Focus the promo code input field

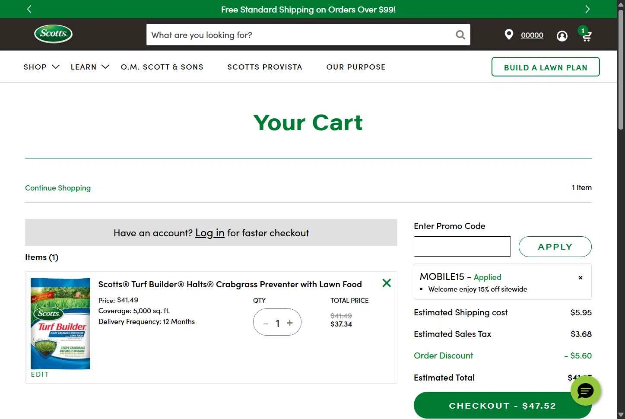(462, 247)
